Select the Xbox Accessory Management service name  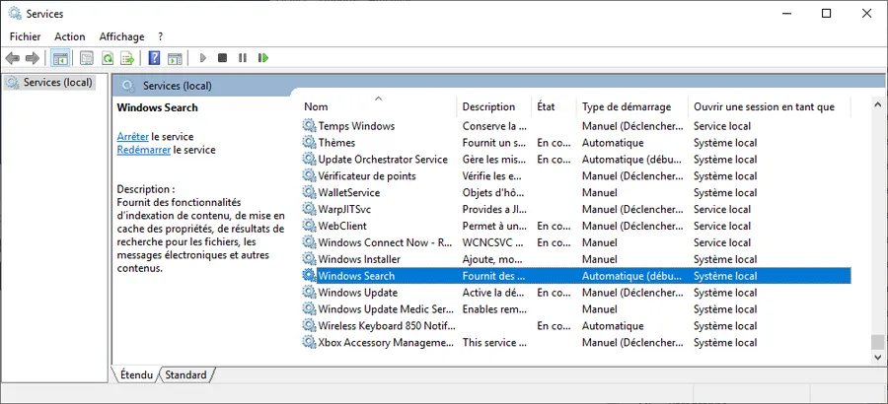(386, 342)
